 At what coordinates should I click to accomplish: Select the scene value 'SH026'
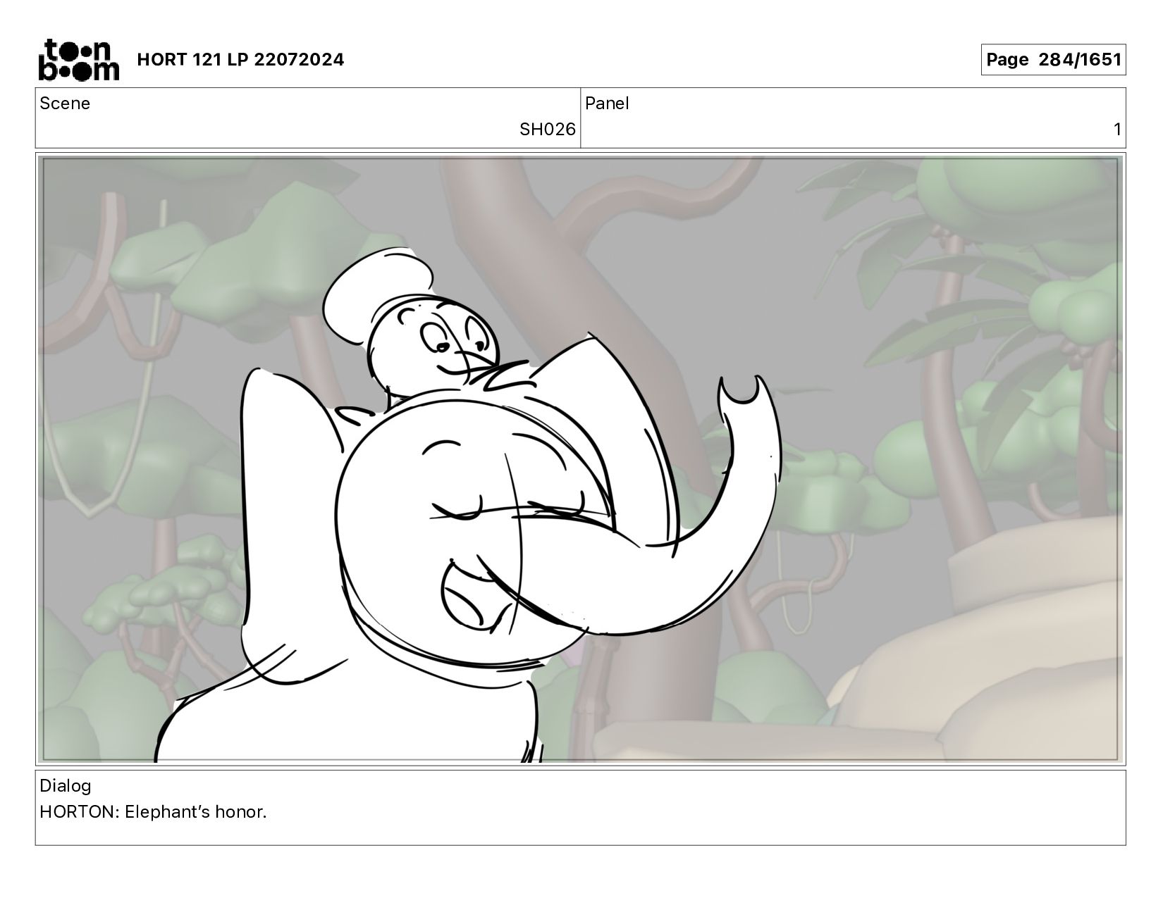tap(547, 130)
